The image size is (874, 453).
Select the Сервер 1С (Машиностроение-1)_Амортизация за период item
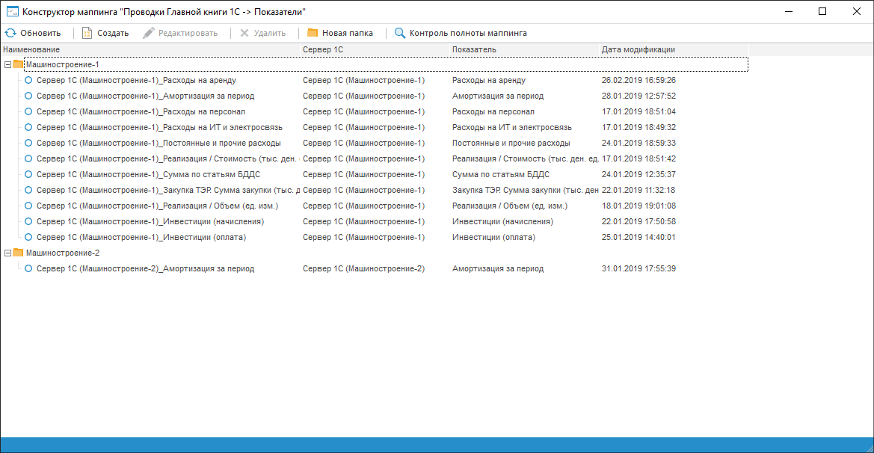coord(146,96)
